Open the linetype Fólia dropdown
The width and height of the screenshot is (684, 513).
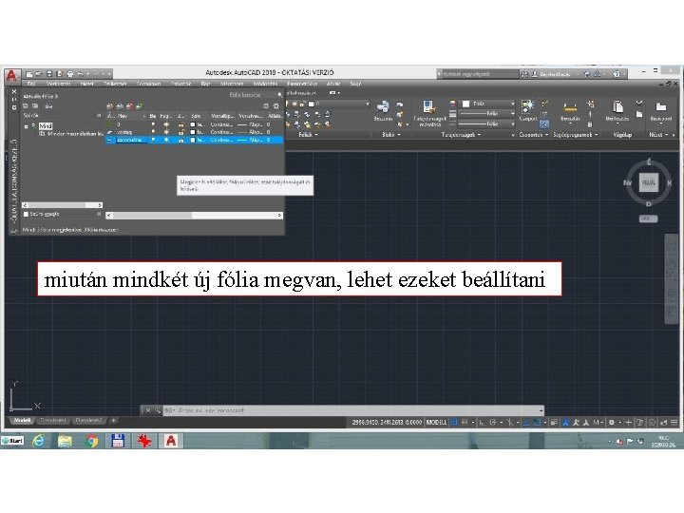pos(512,123)
